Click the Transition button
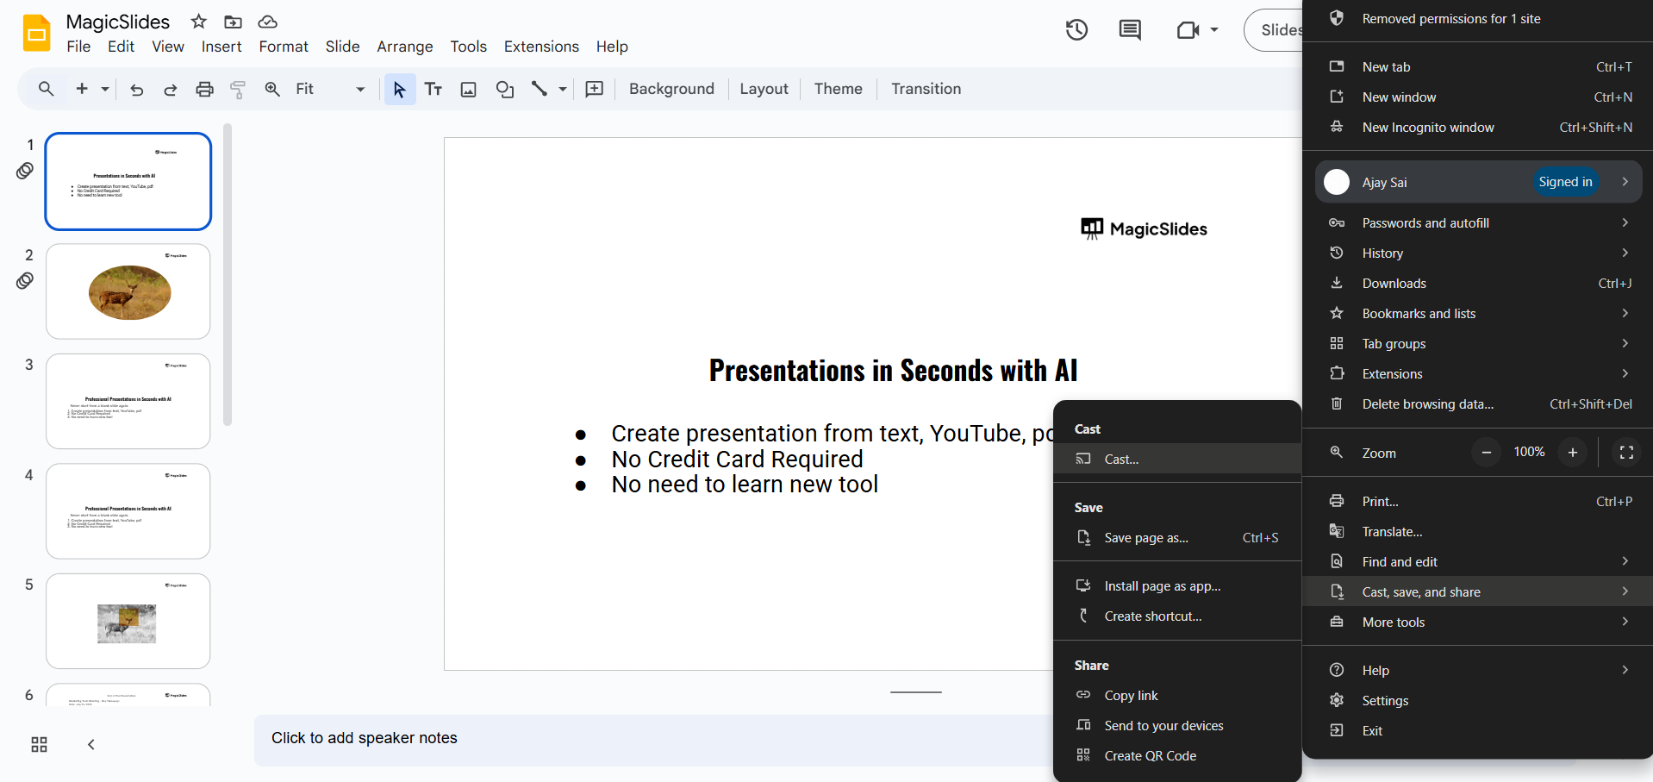 click(926, 89)
